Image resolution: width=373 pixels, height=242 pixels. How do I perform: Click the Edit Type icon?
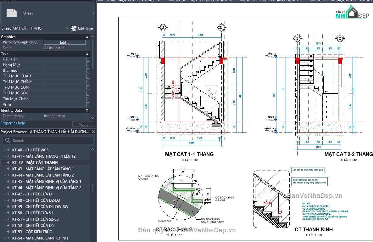[74, 28]
